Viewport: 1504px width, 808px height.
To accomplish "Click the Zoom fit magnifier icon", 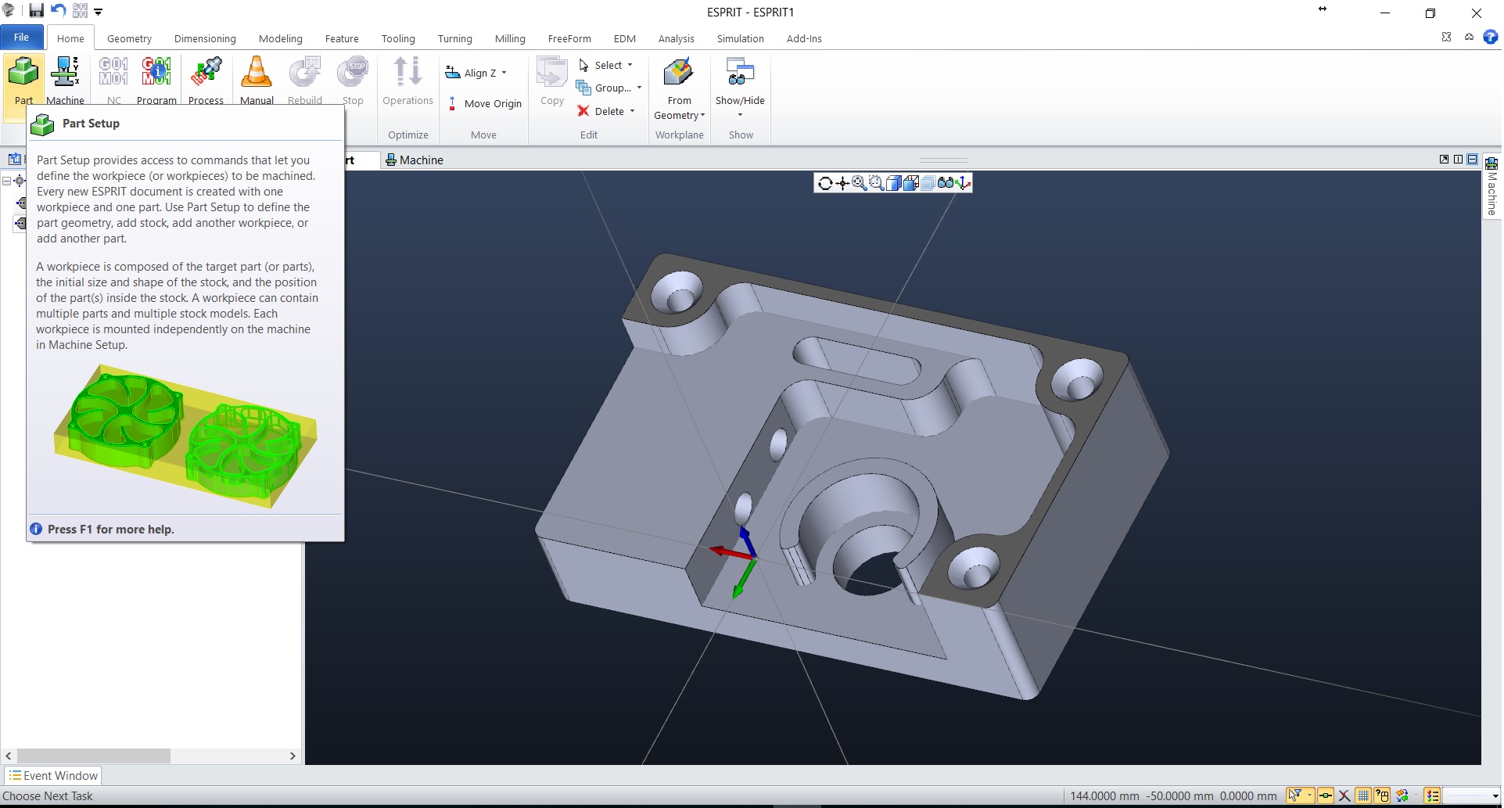I will pos(860,183).
